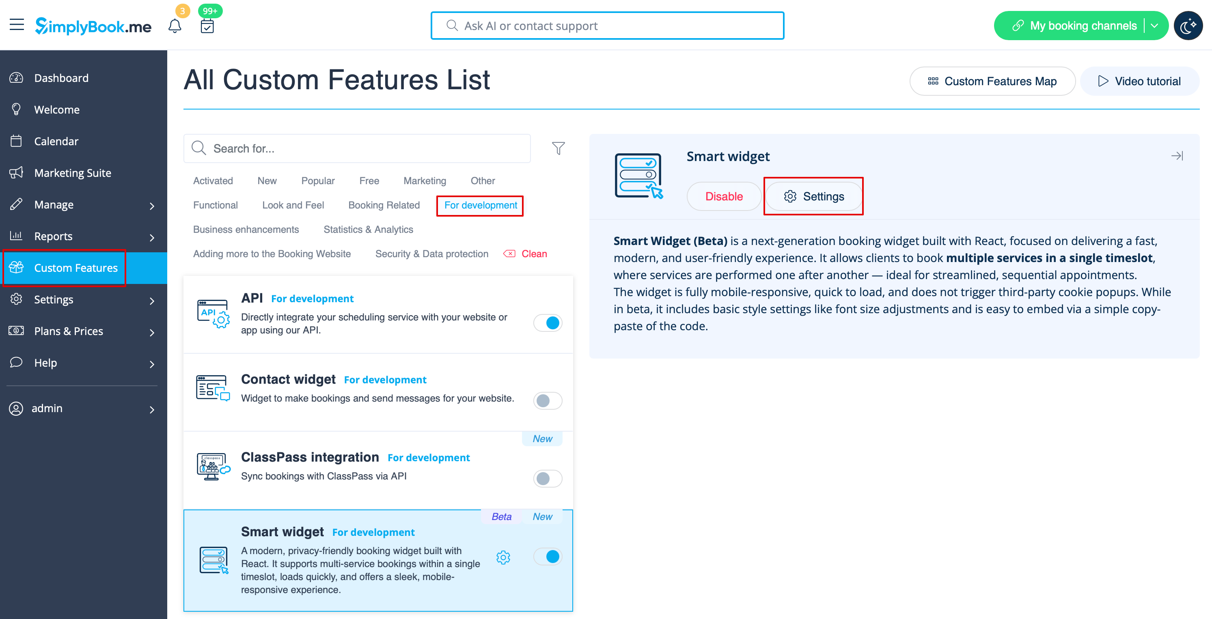Open Smart widget gear settings icon in list
Viewport: 1212px width, 619px height.
coord(503,557)
